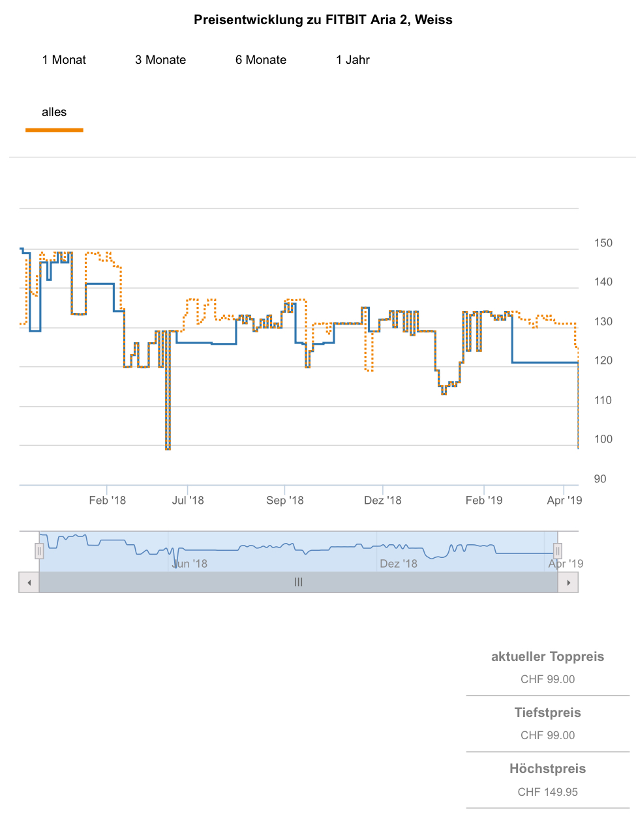This screenshot has width=636, height=818.
Task: Click the Höchstpreis value CHF 149.95
Action: (x=547, y=792)
